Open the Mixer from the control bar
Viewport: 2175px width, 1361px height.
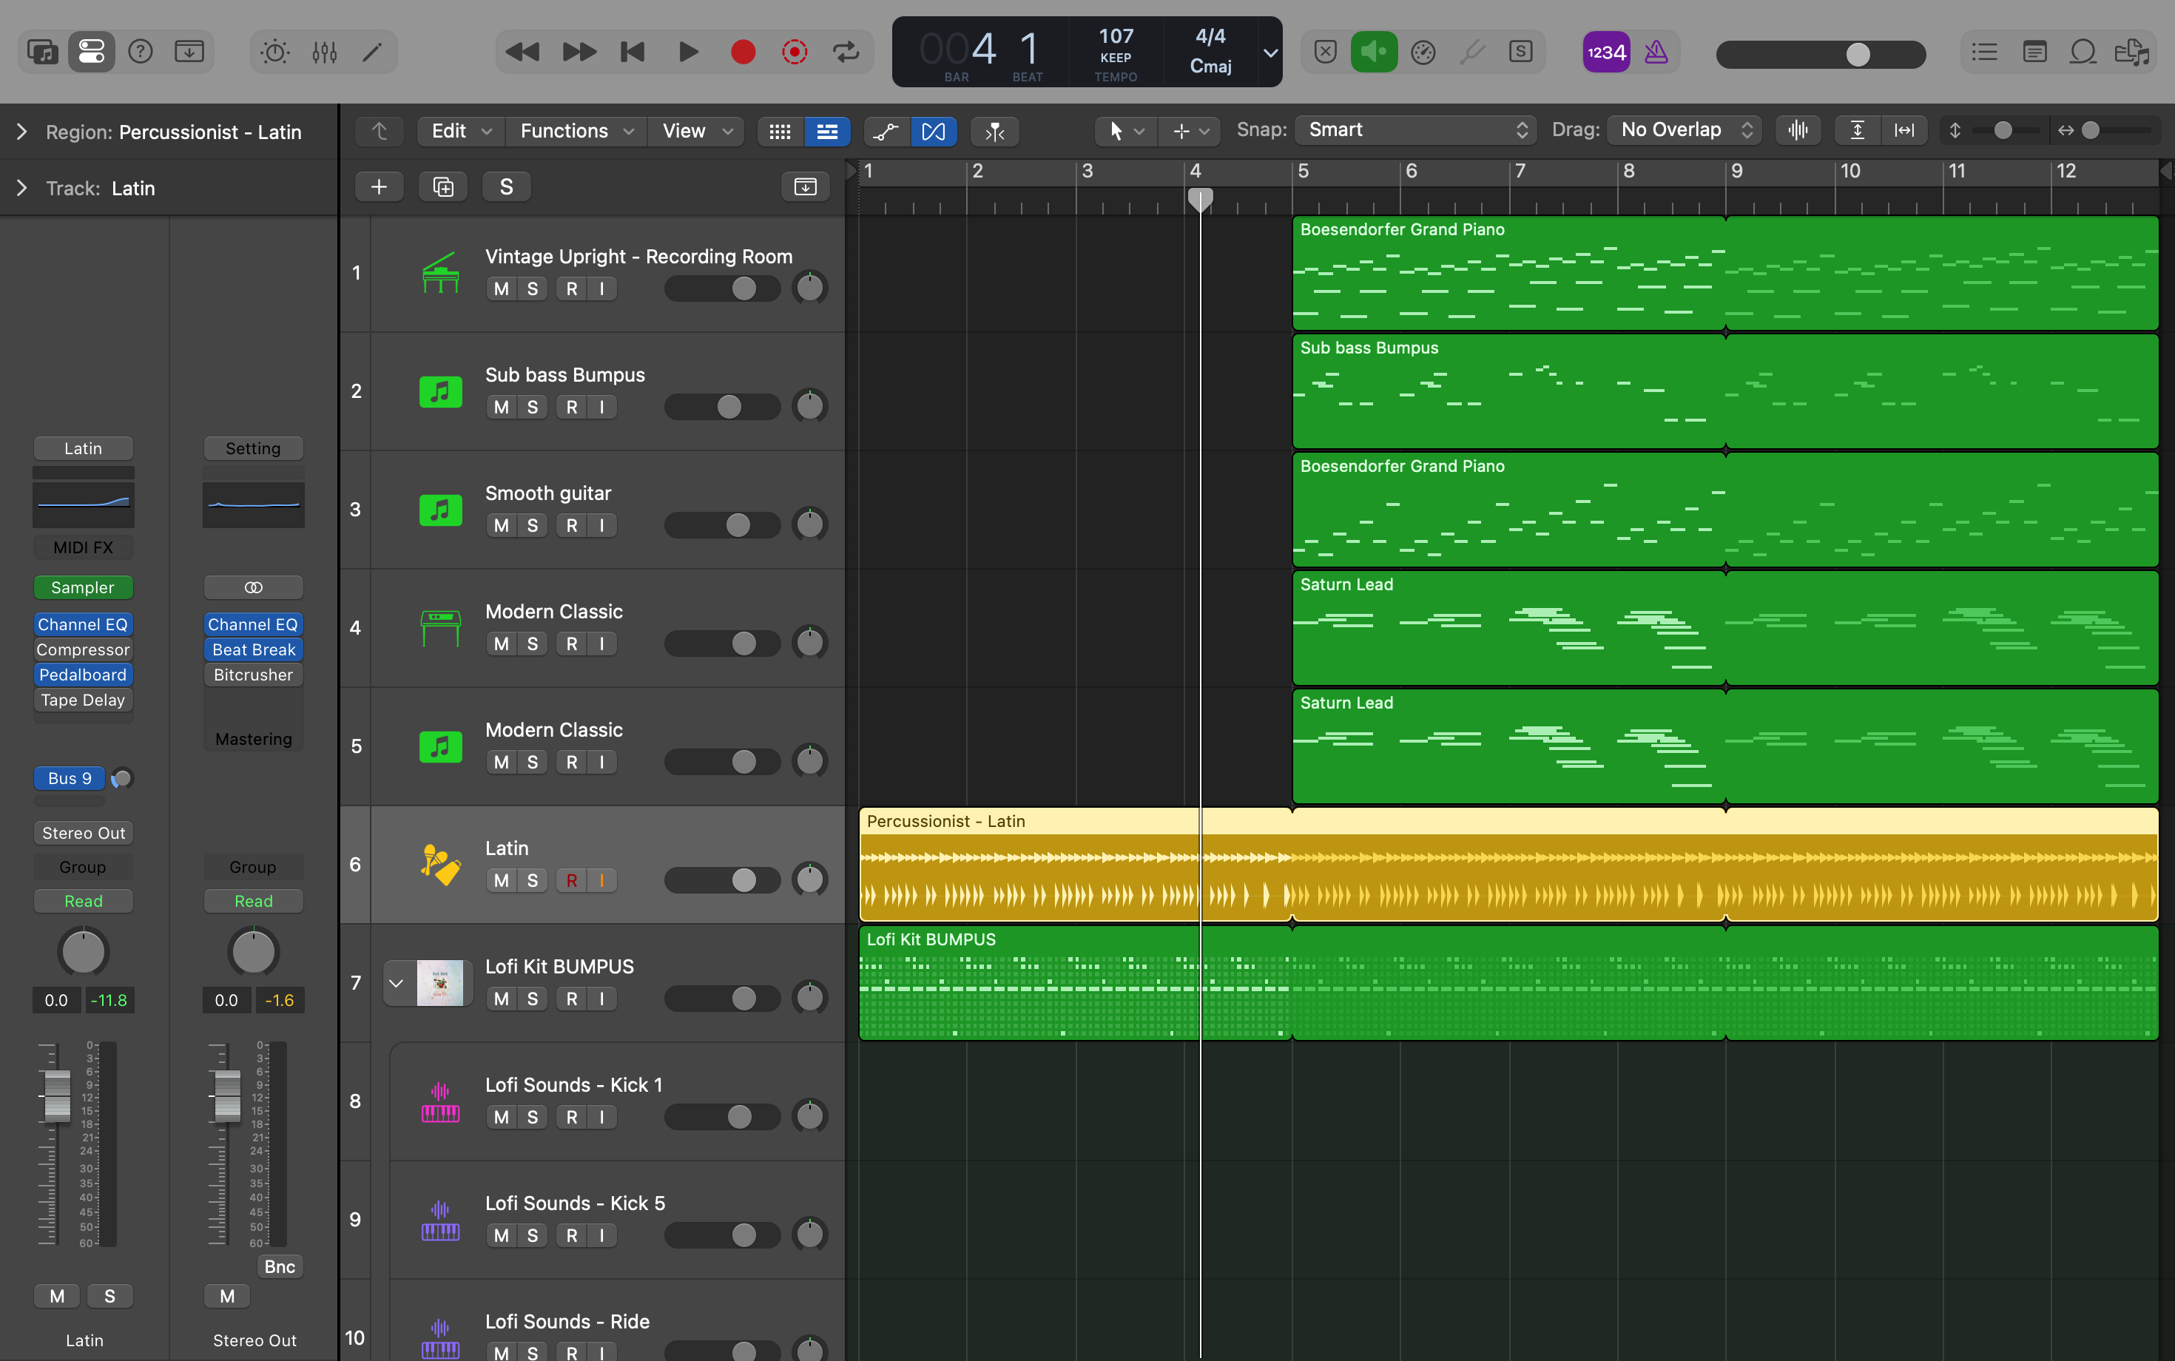(324, 53)
